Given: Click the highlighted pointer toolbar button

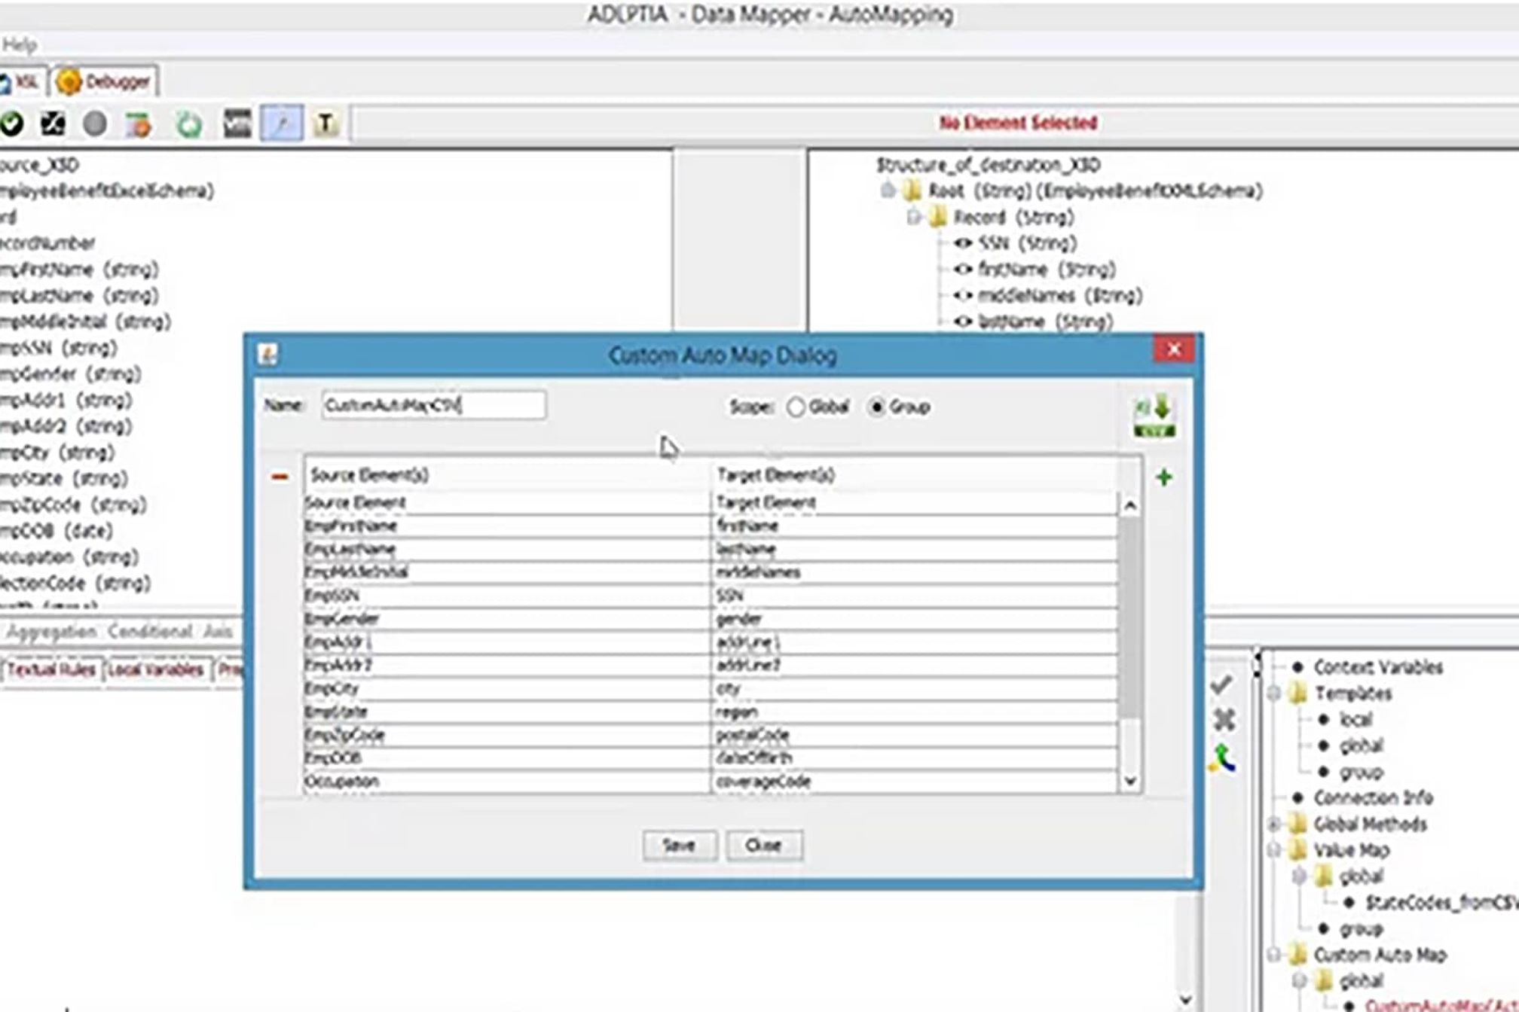Looking at the screenshot, I should 282,123.
